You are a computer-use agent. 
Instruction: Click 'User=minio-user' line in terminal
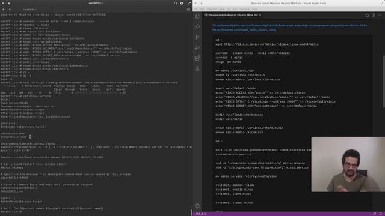coord(13,133)
